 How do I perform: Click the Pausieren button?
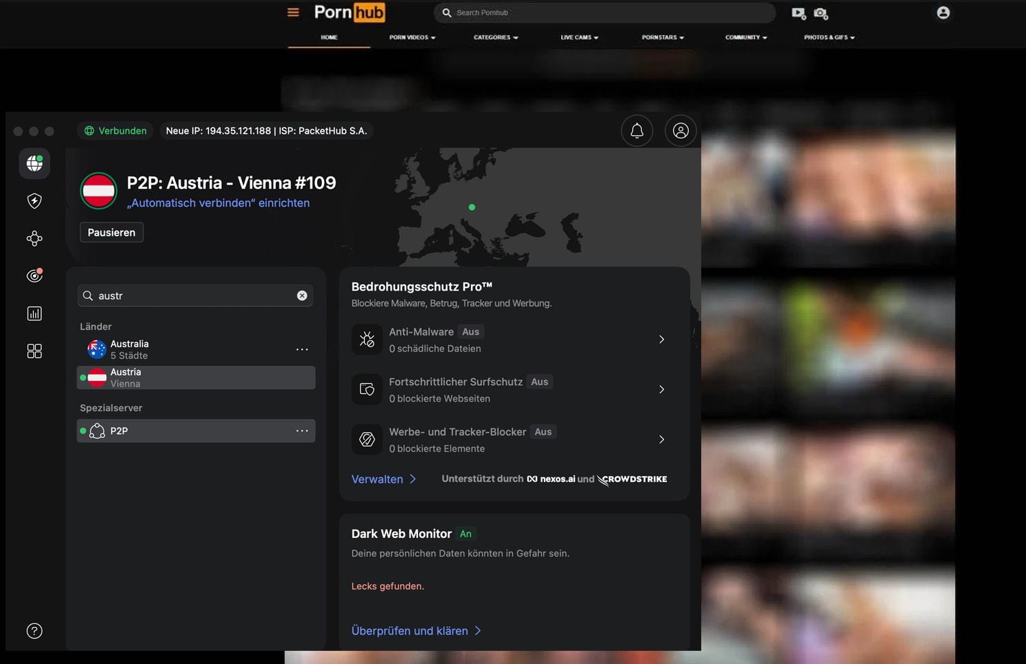pyautogui.click(x=111, y=232)
